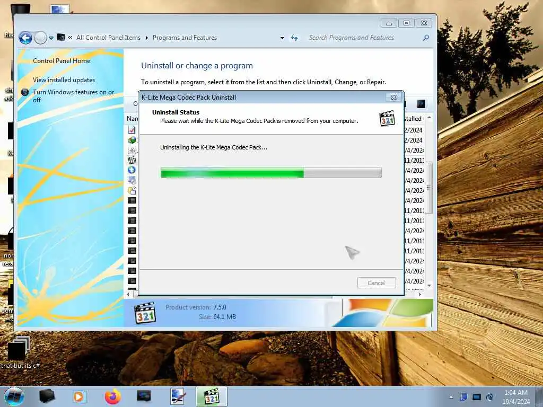Click the program list vertical scrollbar thumb

(x=429, y=187)
